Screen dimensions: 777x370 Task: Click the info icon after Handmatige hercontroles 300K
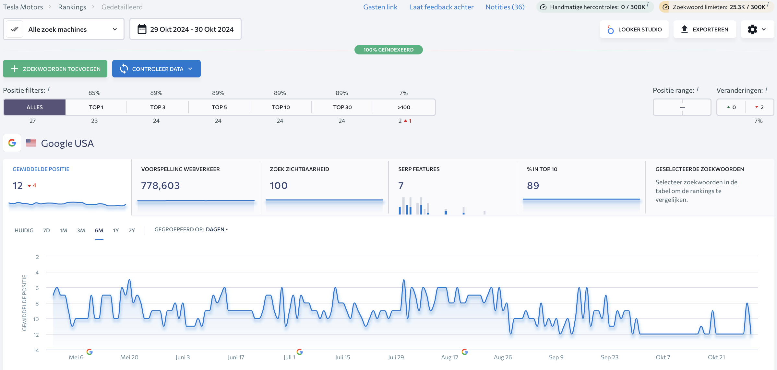(x=648, y=4)
